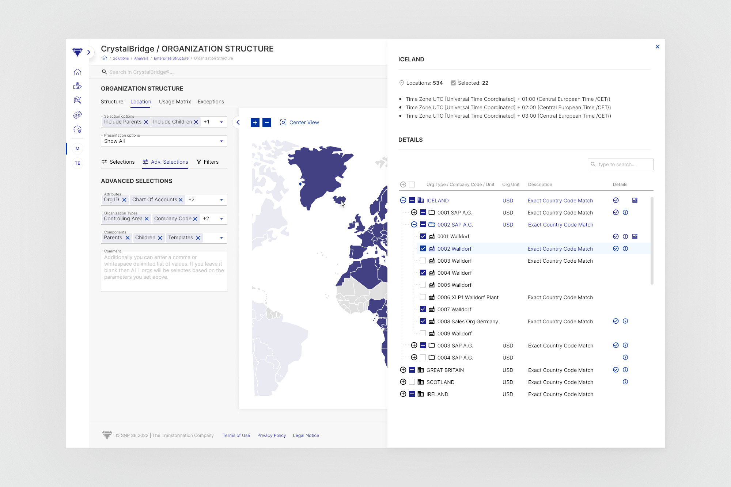Collapse the 0002 SAP A.G. node
This screenshot has width=731, height=487.
pyautogui.click(x=414, y=225)
